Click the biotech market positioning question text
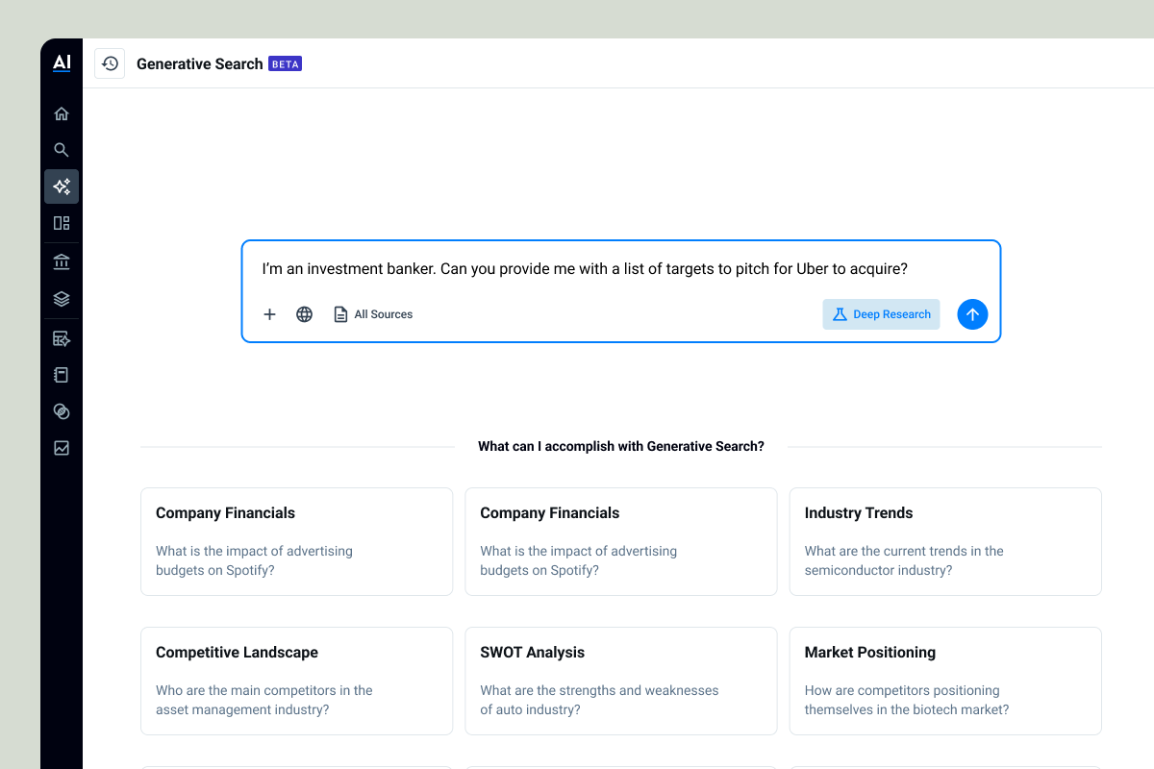This screenshot has width=1154, height=769. tap(907, 700)
